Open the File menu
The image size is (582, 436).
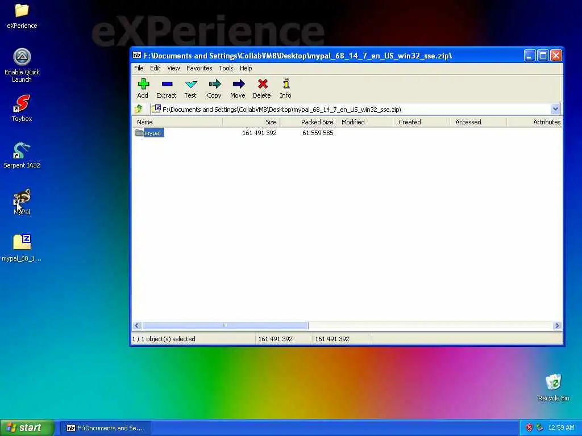[x=139, y=68]
